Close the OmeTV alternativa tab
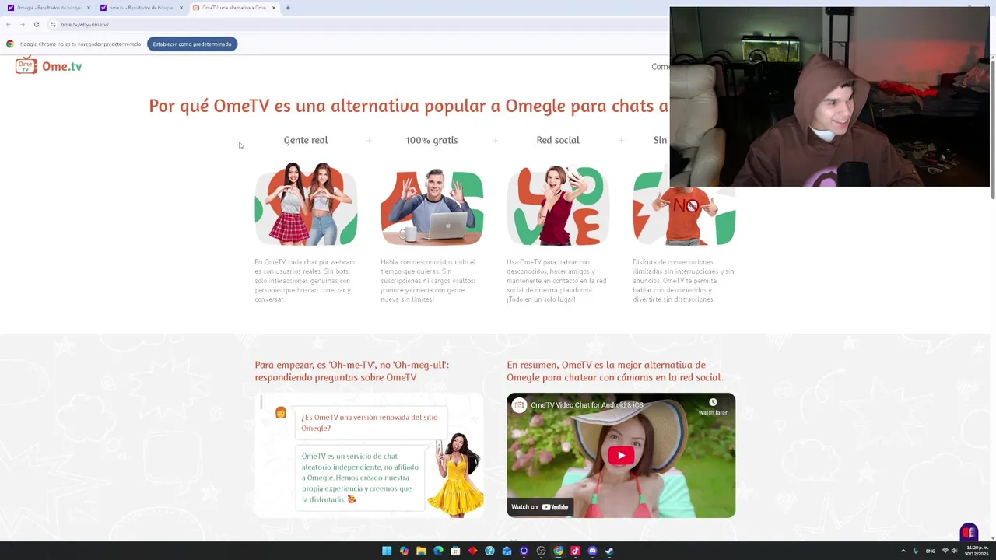The image size is (996, 560). [x=274, y=8]
